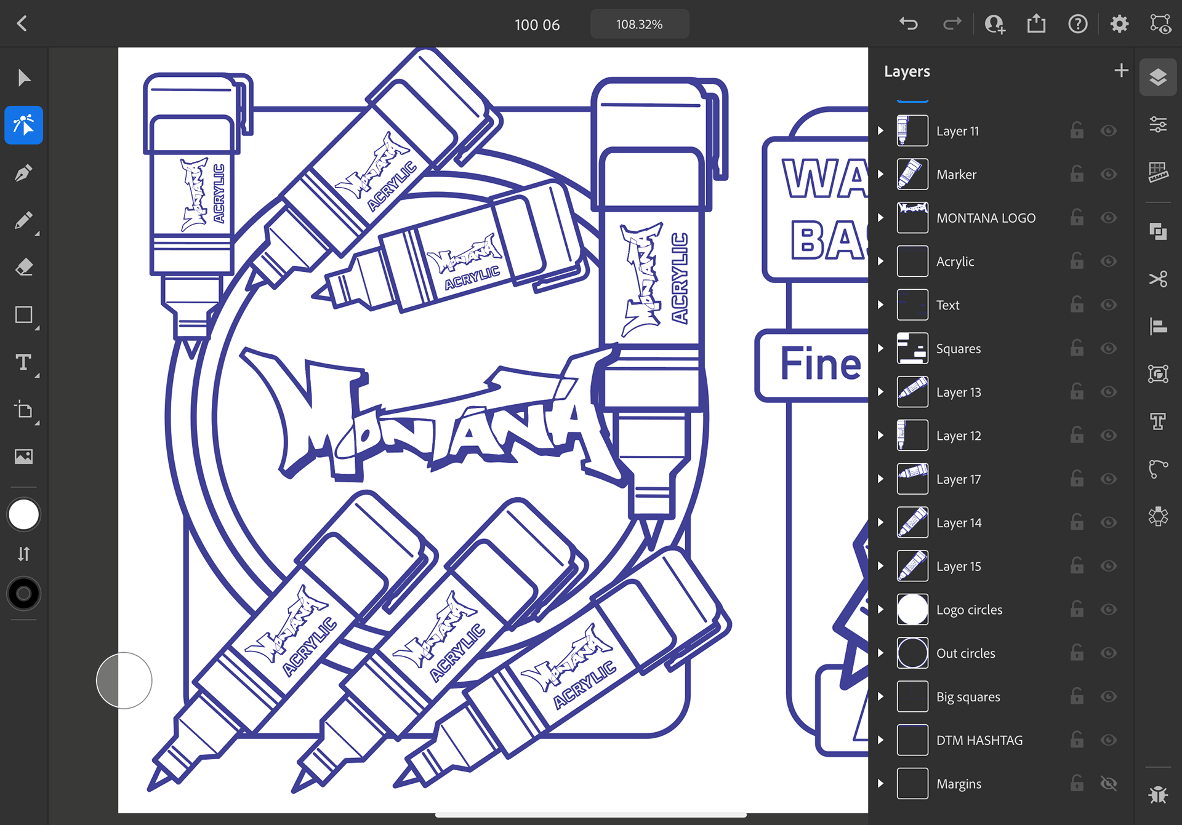Show the hidden Margins layer
The height and width of the screenshot is (825, 1182).
(1109, 783)
